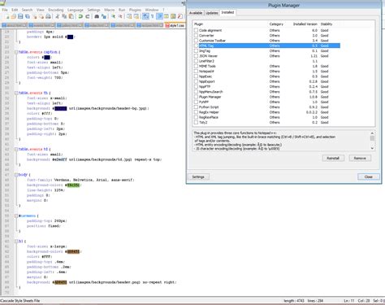Toggle Synchronize Vertical Scrolling icon
Screen dimensions: 385x305
[129, 16]
